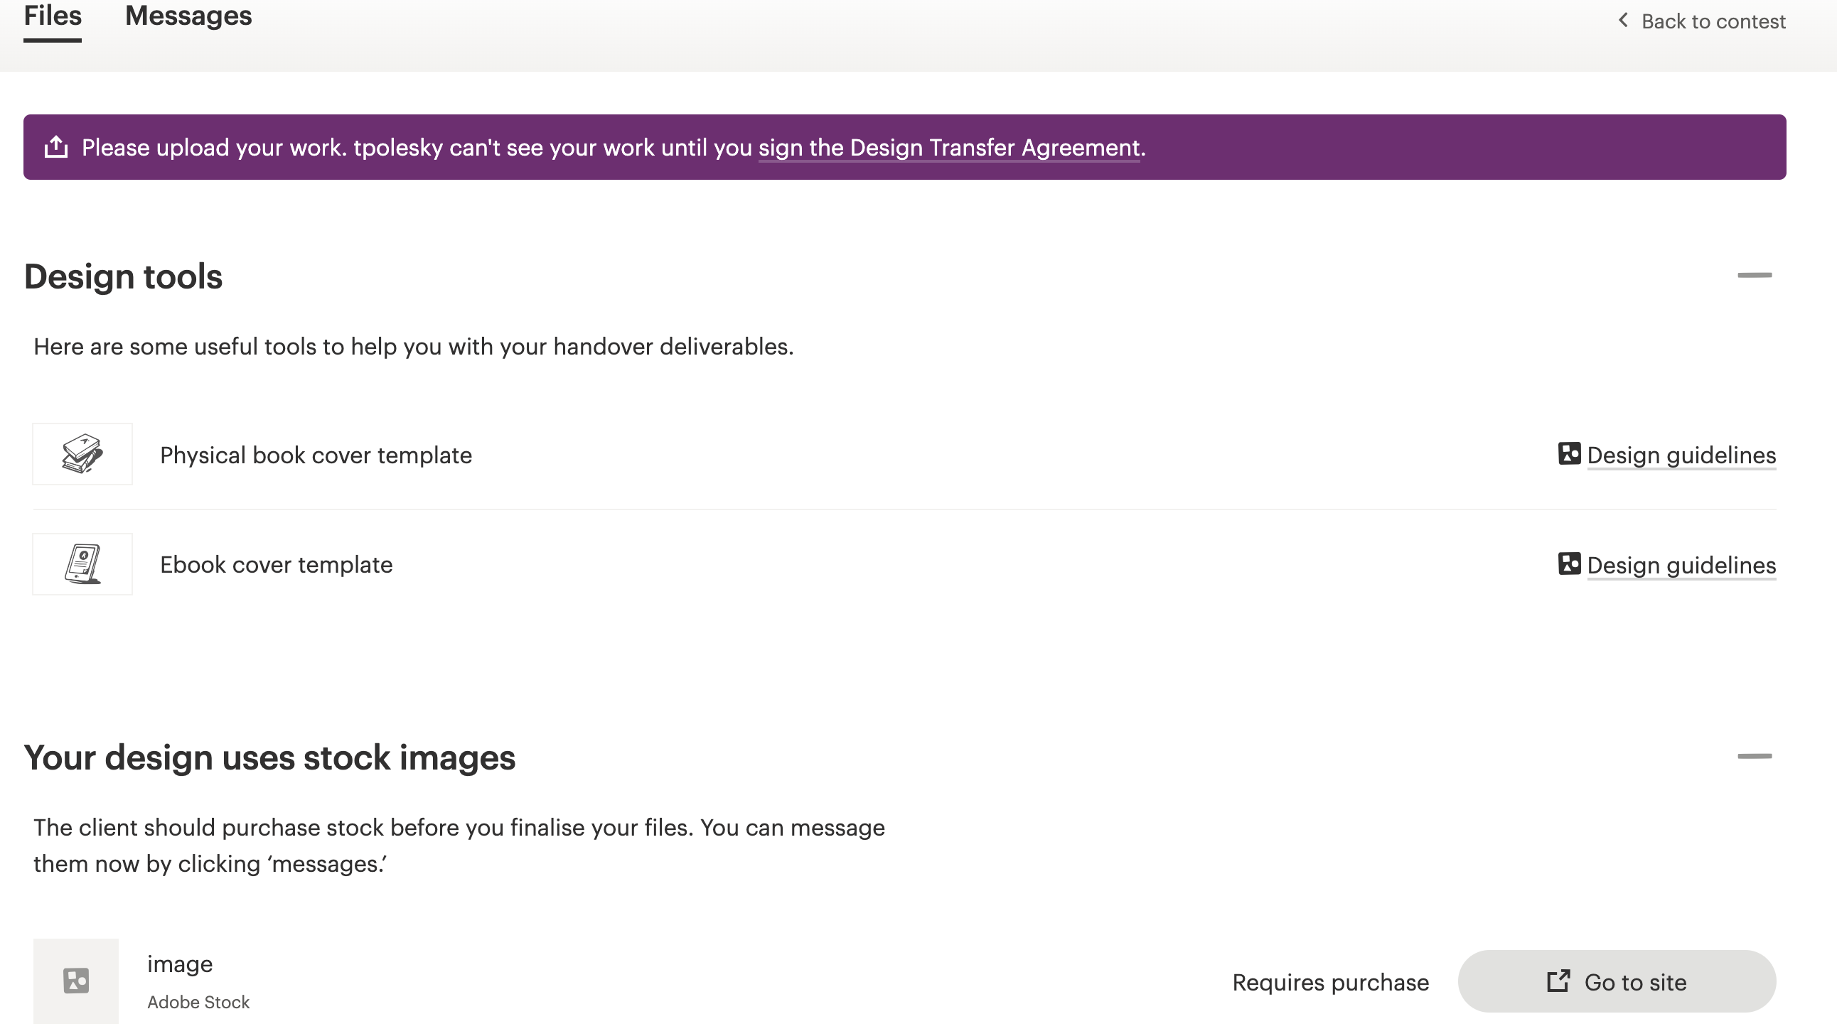Click the Requires purchase status text
Screen dimensions: 1837x1036
click(1331, 983)
